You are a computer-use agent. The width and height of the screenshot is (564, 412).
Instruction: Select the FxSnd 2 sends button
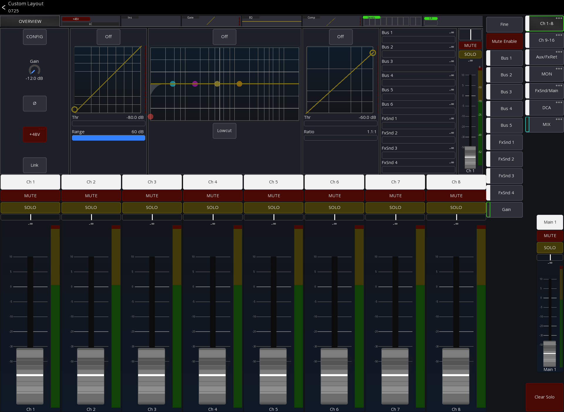504,159
